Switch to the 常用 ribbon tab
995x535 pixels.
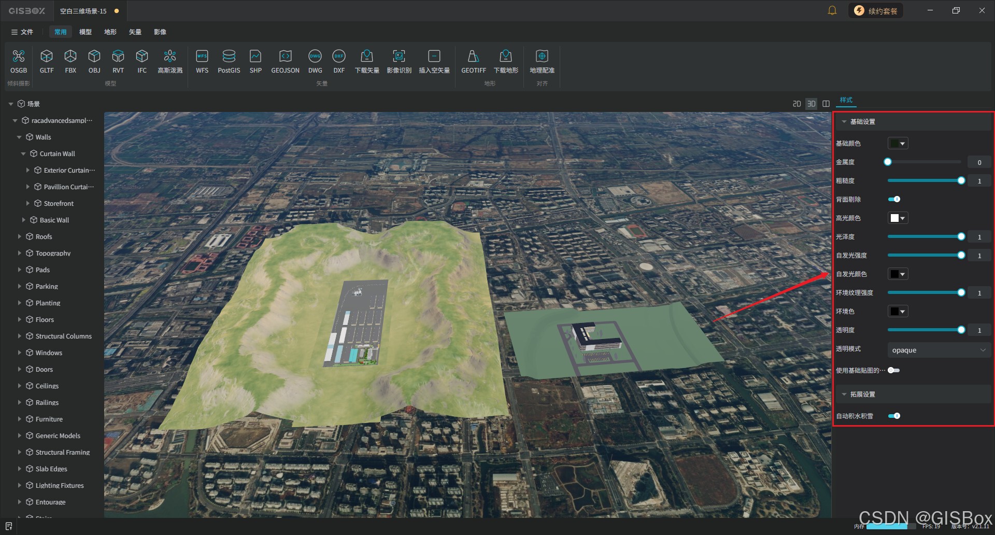[x=61, y=32]
